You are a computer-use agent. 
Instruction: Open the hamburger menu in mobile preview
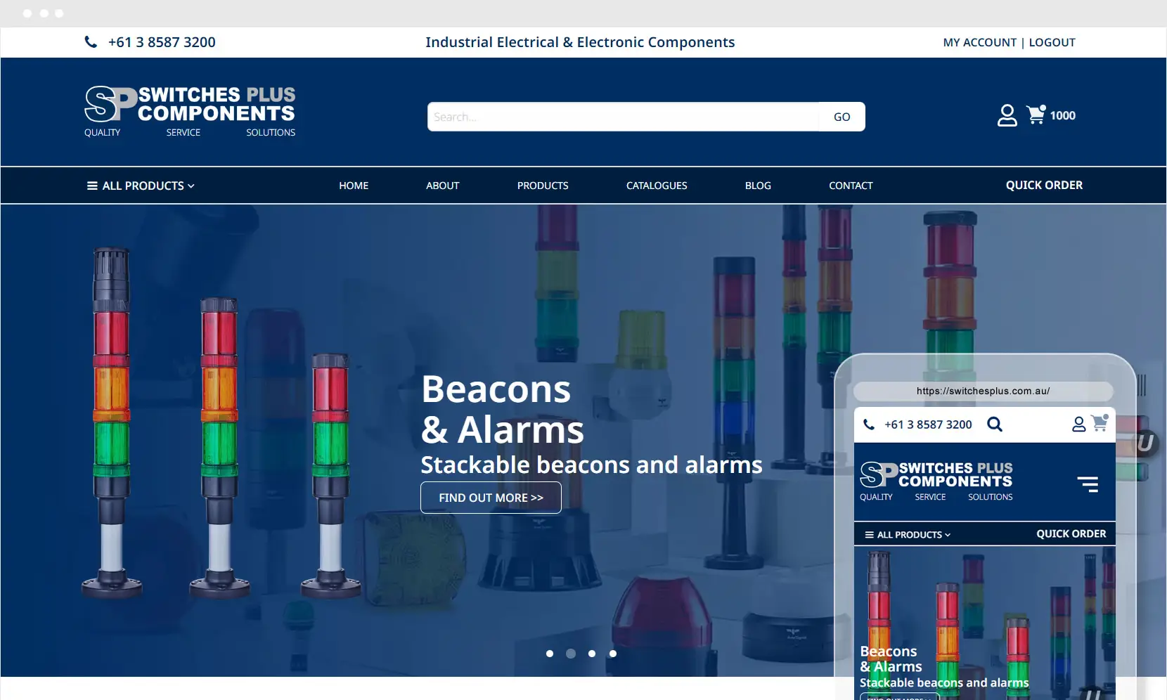(x=1087, y=484)
